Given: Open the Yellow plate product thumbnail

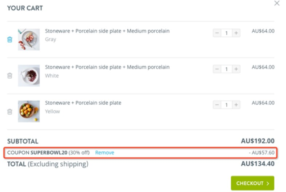Looking at the screenshot, I should coord(29,111).
